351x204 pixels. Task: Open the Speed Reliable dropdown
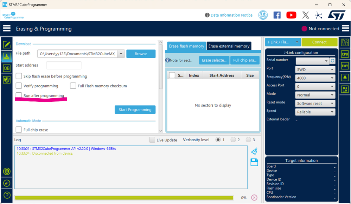coord(315,112)
